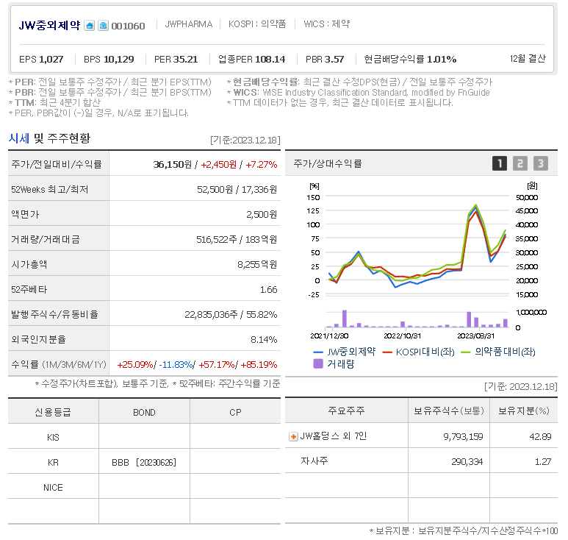Click the purple 거래량 legend square
Screen dimensions: 568x540
(317, 363)
